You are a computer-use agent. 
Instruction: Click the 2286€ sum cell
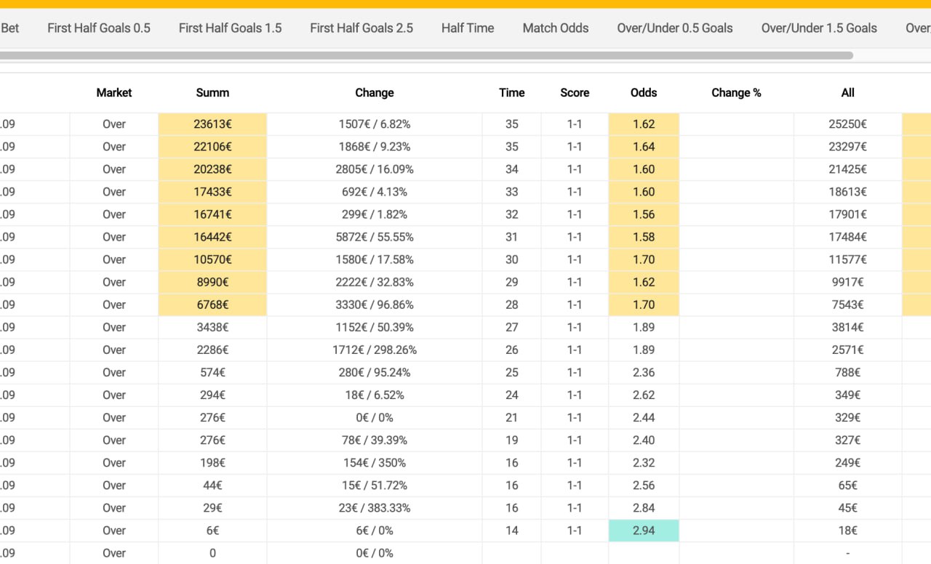[212, 350]
